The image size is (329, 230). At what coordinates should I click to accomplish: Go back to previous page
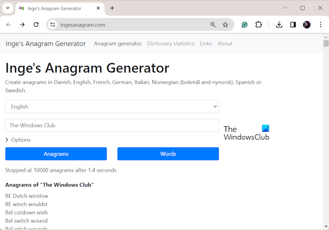8,25
